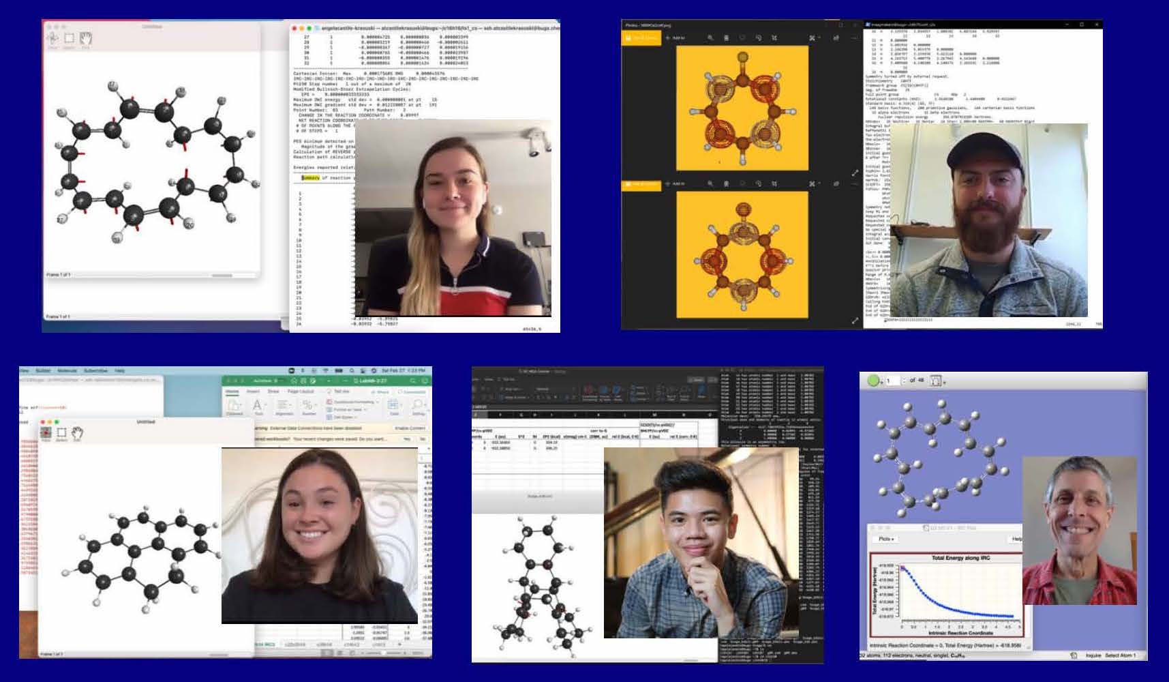1169x682 pixels.
Task: Click See all photos in lower Photos window
Action: click(x=641, y=184)
